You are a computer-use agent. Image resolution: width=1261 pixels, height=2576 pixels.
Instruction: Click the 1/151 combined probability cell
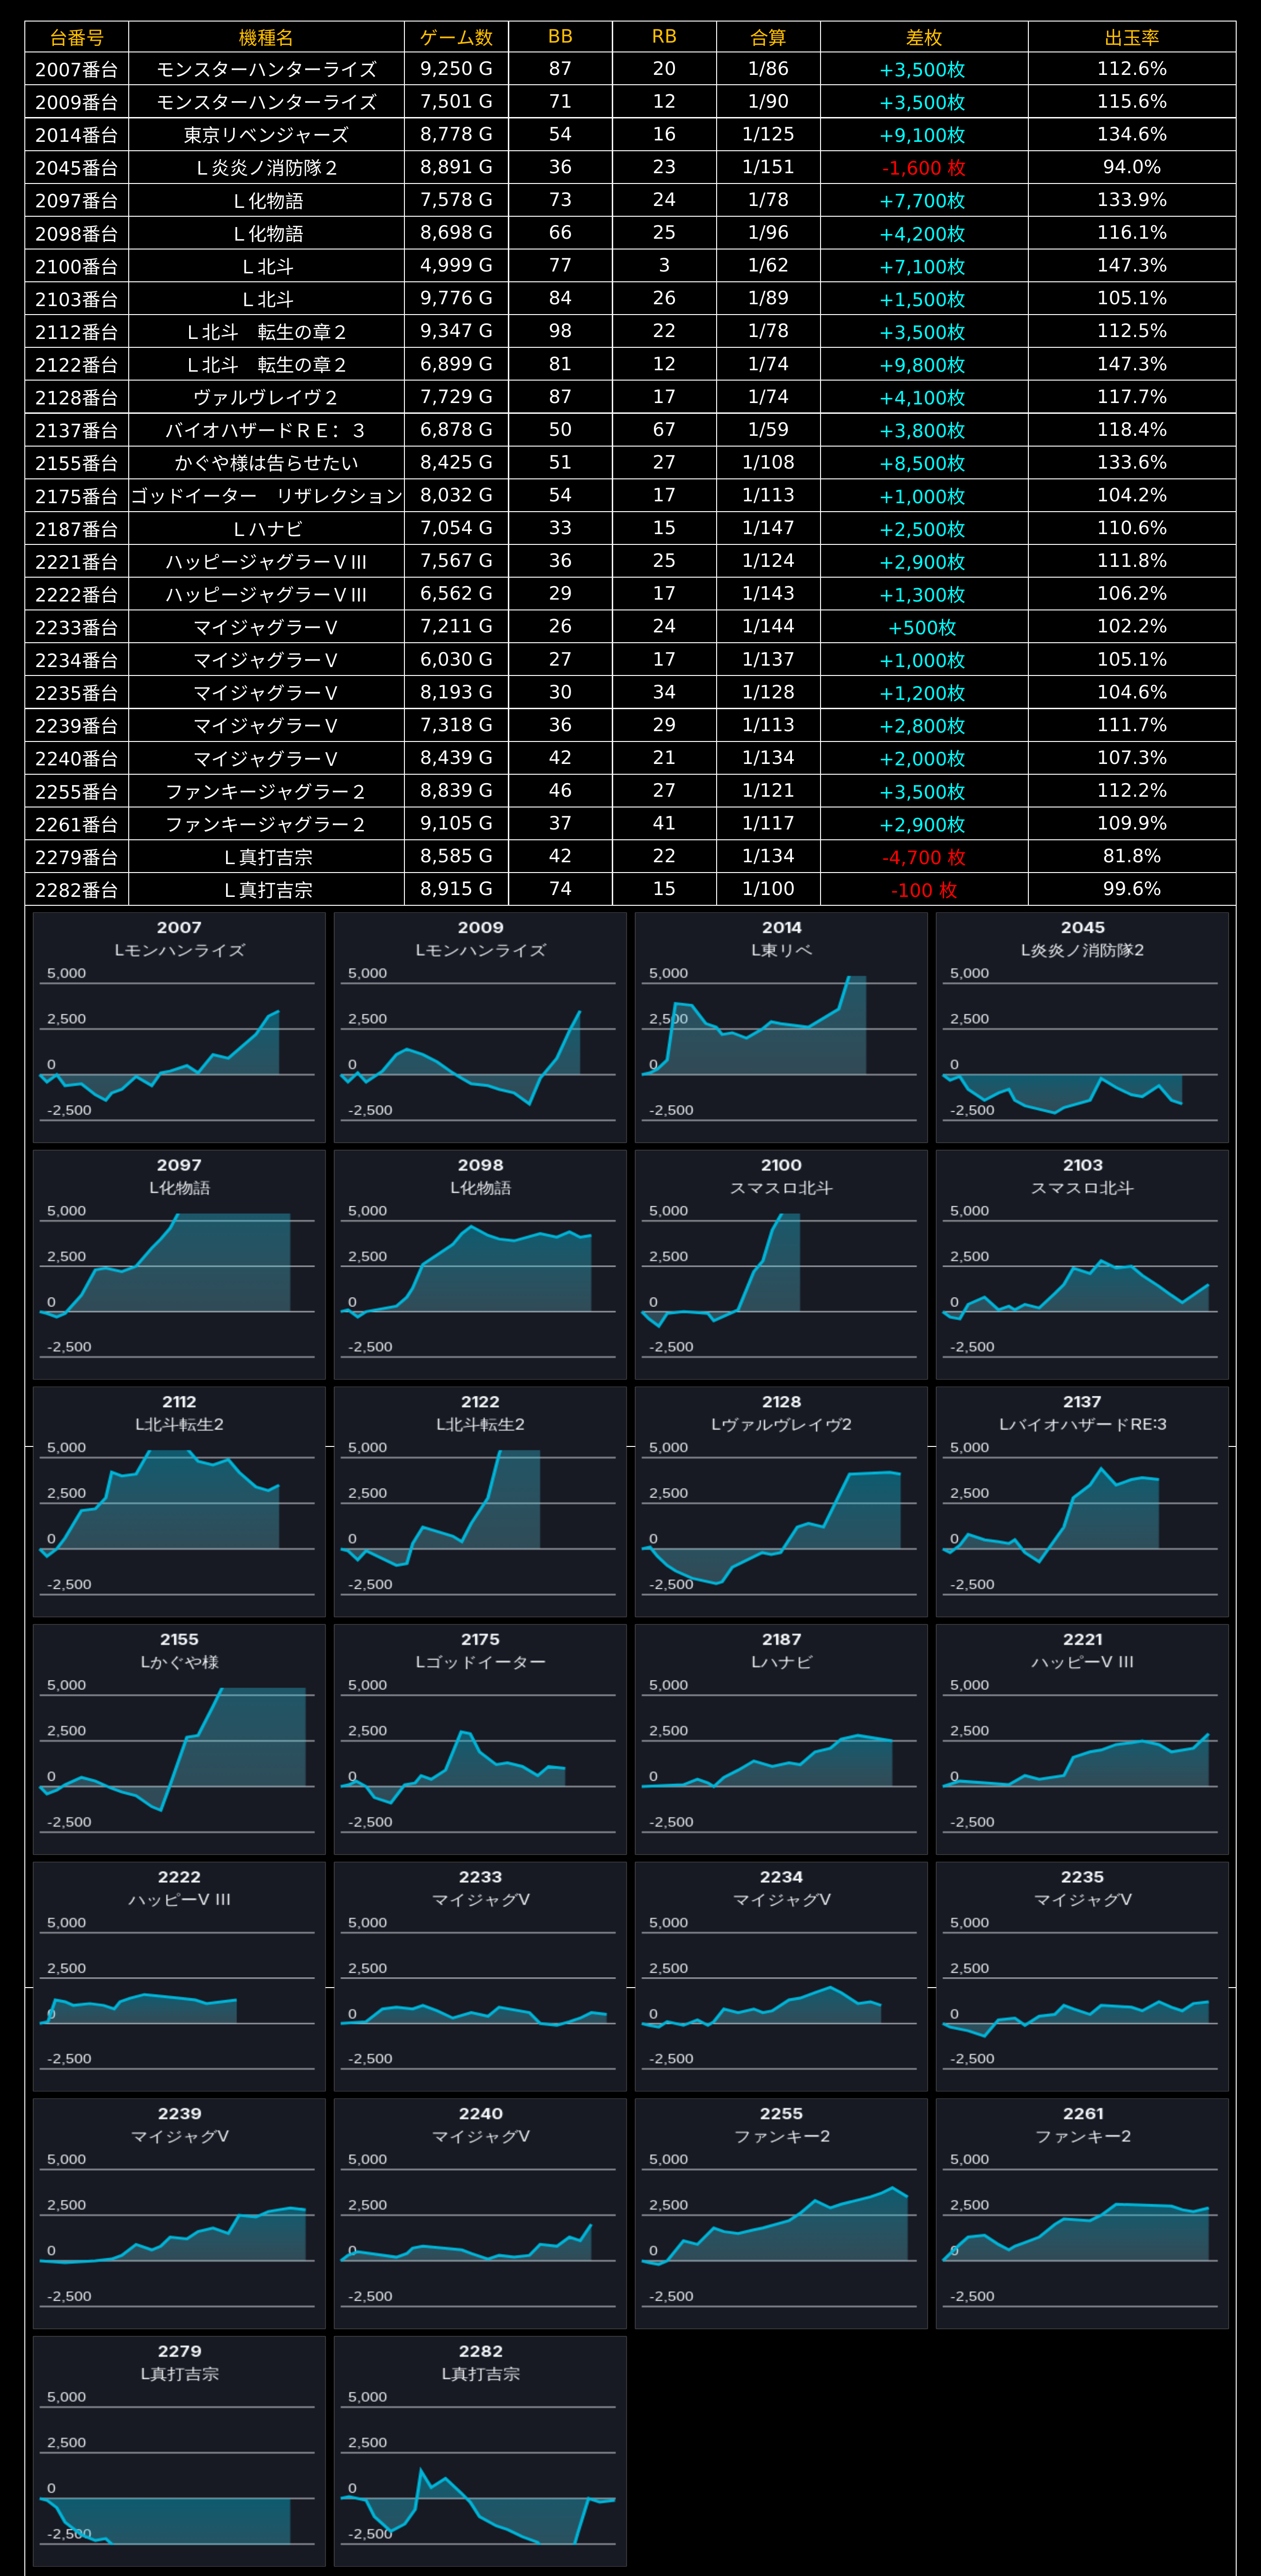point(769,168)
